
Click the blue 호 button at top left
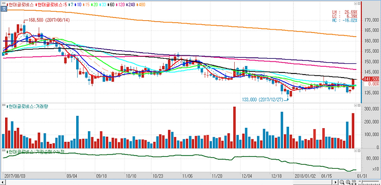coord(4,9)
